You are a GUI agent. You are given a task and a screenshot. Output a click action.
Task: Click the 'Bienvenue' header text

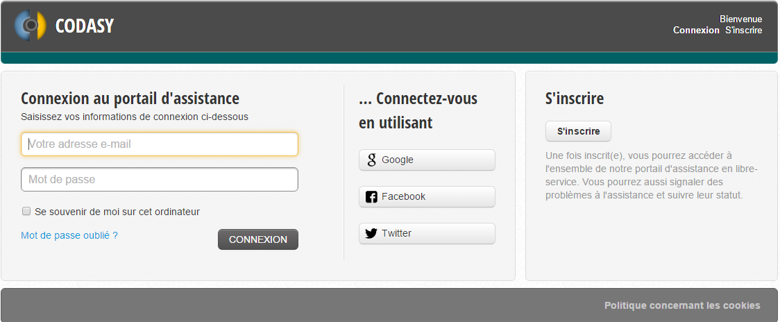740,19
